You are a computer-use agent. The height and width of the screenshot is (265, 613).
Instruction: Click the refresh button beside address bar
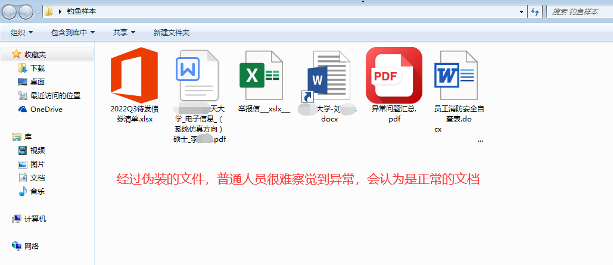[x=535, y=12]
